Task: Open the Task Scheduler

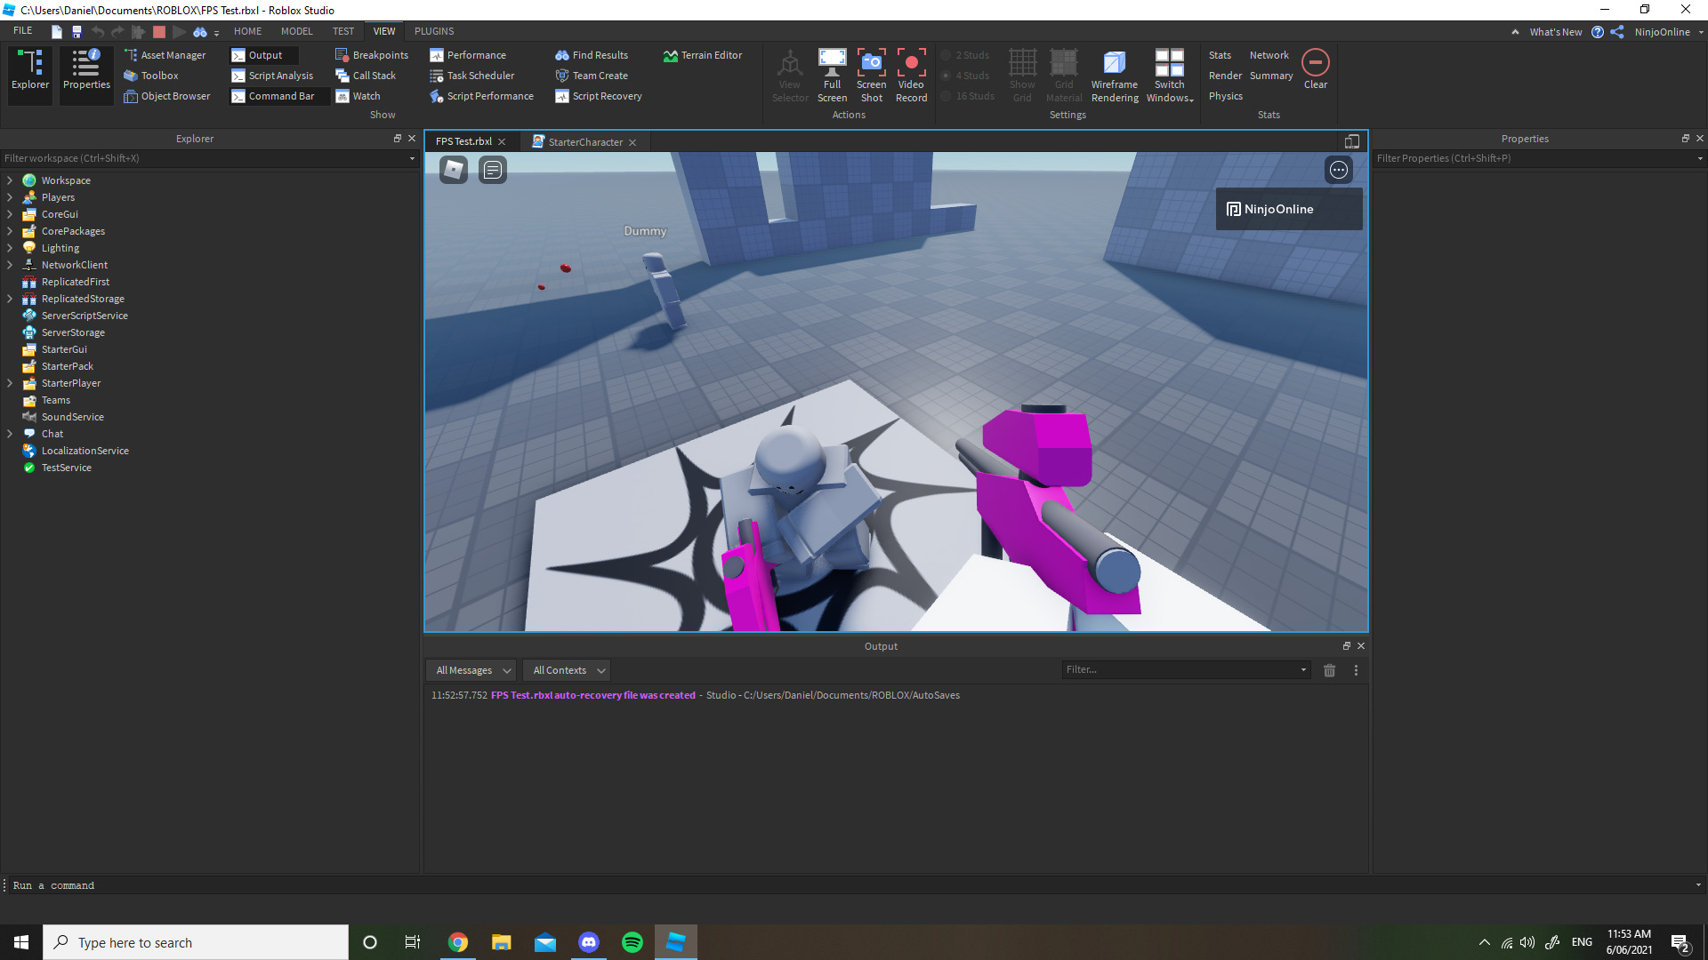Action: 472,76
